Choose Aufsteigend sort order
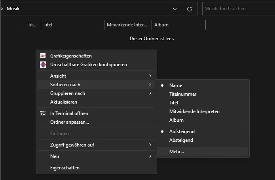 tap(182, 132)
